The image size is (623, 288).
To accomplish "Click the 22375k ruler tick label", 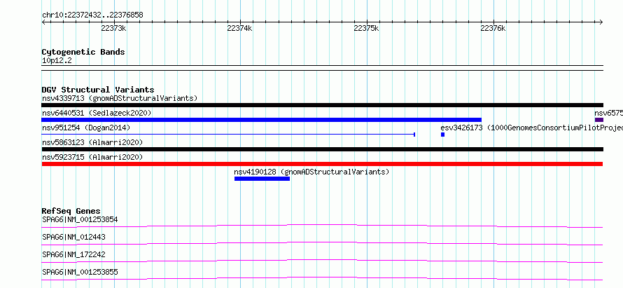I will tap(366, 28).
